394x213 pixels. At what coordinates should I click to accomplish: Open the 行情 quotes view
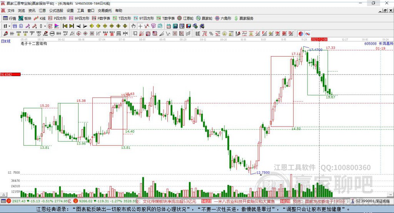(x=10, y=18)
